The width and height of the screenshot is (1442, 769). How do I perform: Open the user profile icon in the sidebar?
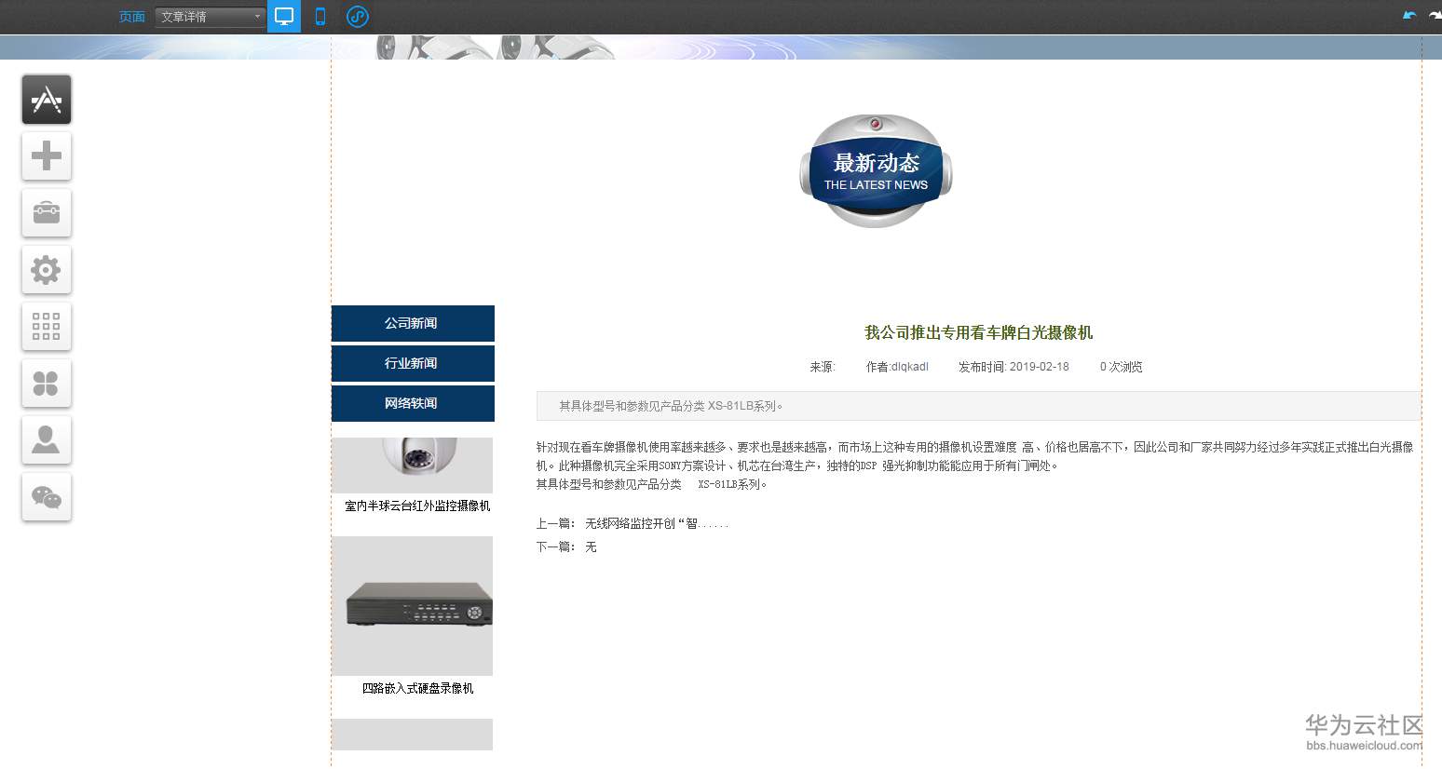tap(46, 439)
